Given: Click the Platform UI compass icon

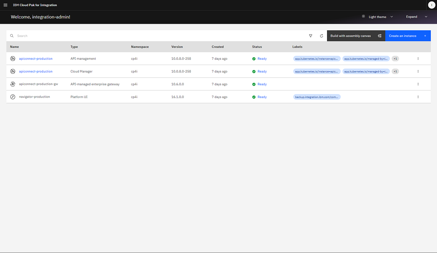Looking at the screenshot, I should [x=13, y=97].
